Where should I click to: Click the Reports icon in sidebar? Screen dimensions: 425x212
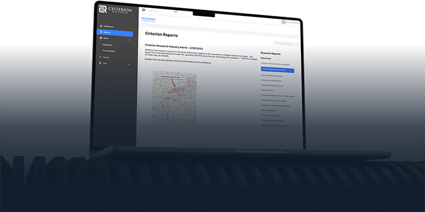pyautogui.click(x=101, y=32)
